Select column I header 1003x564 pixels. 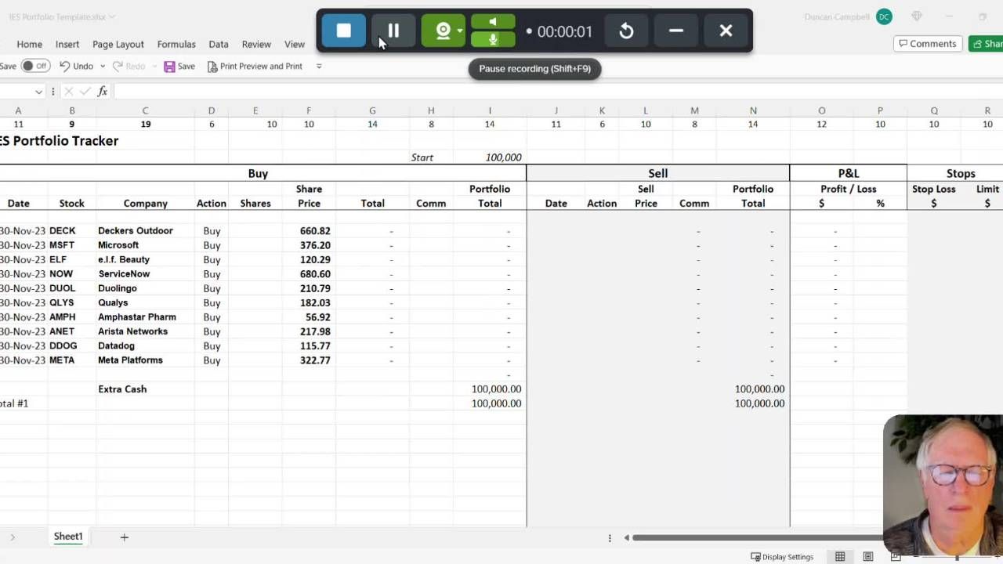490,110
